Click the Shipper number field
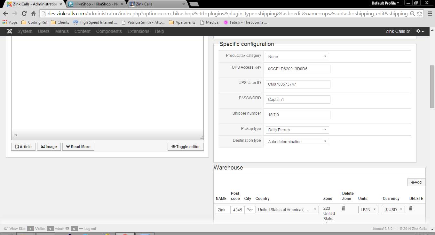 298,115
